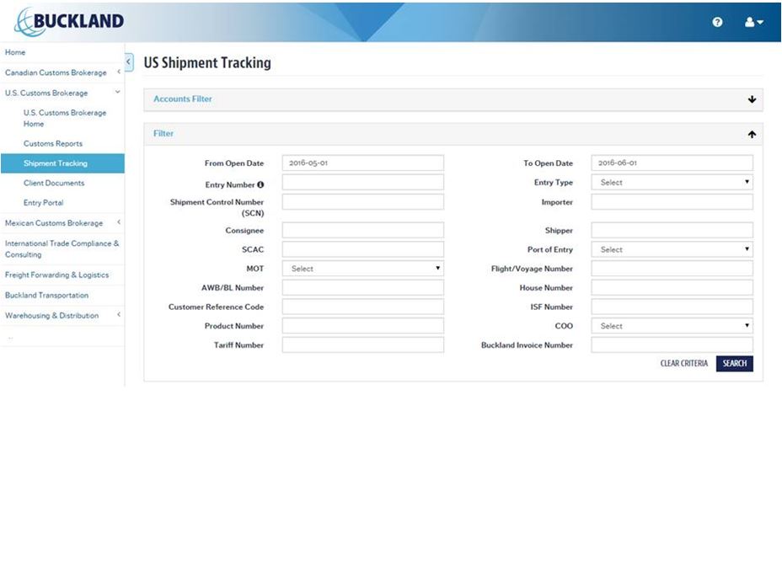
Task: Click the Buckland logo
Action: (69, 21)
